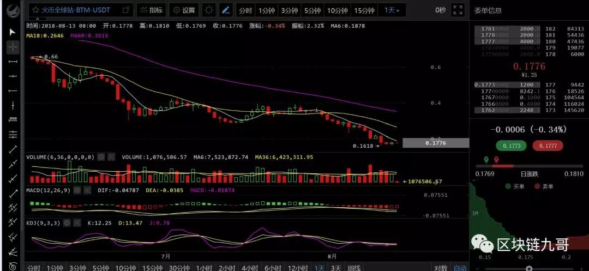Screen dimensions: 589x271
Task: Click the green buy marker pin
Action: point(486,160)
